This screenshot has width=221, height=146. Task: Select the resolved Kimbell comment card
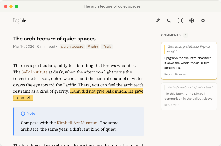click(x=189, y=96)
